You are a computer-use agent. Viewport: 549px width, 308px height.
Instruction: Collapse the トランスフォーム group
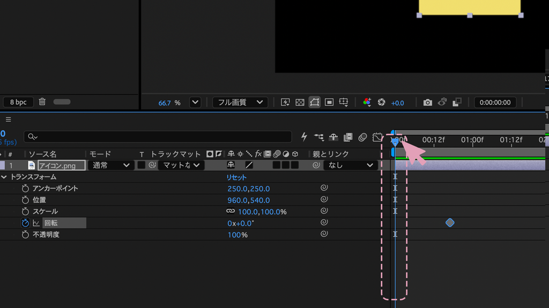coord(4,177)
